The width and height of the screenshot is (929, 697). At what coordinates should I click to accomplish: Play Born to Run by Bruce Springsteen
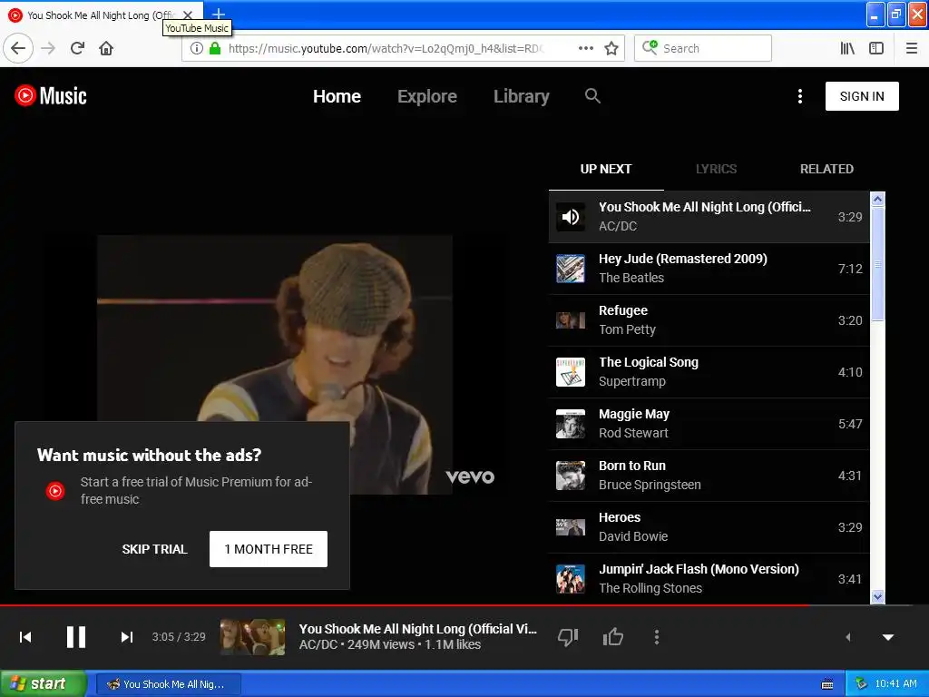pos(709,476)
